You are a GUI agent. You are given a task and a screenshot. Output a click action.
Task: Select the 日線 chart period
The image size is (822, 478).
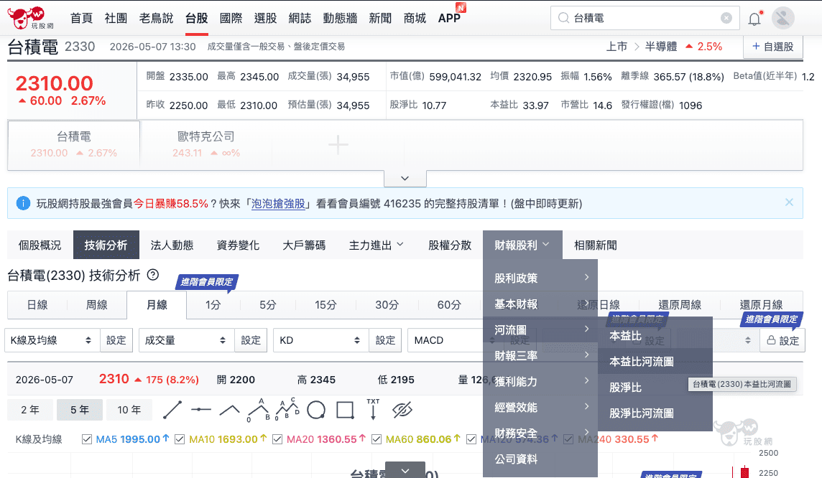[x=37, y=305]
